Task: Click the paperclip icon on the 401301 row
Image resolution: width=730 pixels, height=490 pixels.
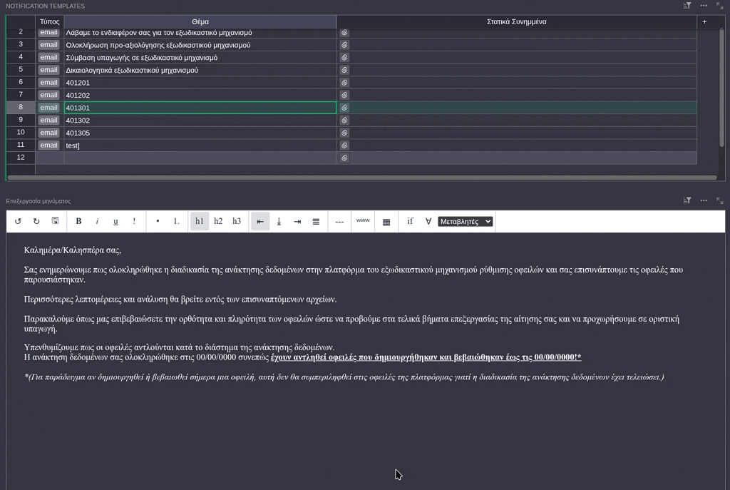Action: (x=344, y=107)
